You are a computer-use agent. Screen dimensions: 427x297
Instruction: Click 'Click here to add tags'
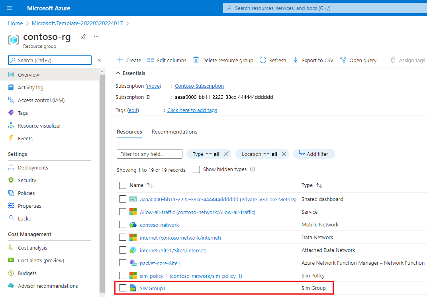[192, 110]
